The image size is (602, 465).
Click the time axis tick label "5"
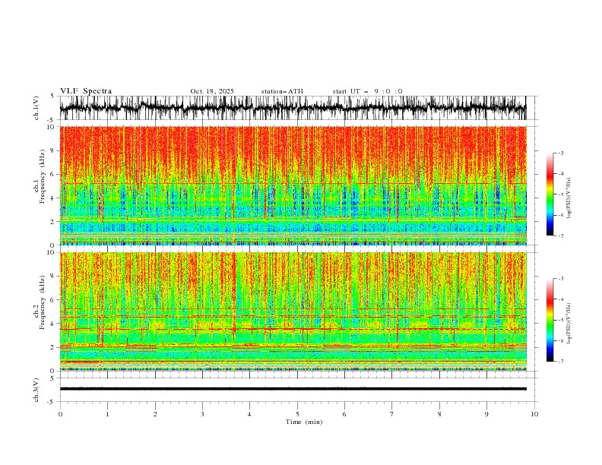point(297,414)
